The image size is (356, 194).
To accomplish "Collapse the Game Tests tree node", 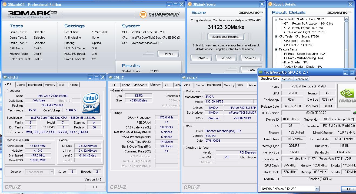I will pos(276,19).
